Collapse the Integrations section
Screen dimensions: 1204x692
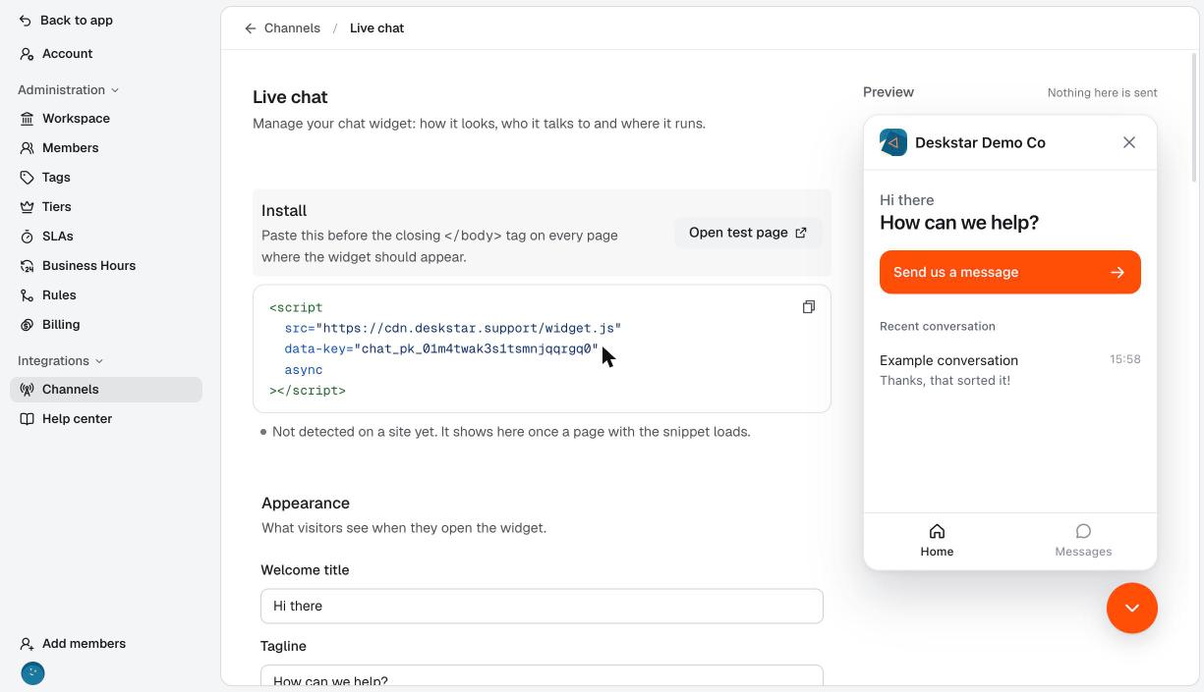click(60, 361)
